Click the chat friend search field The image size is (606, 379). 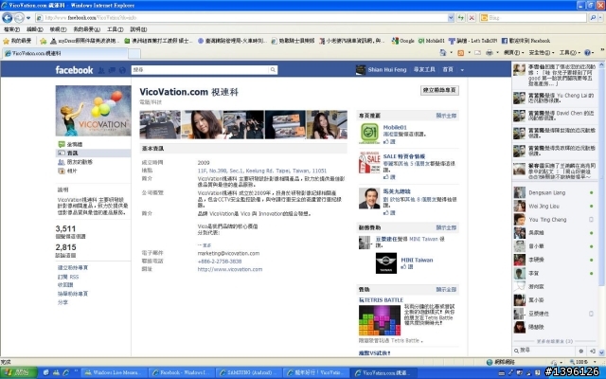click(544, 351)
